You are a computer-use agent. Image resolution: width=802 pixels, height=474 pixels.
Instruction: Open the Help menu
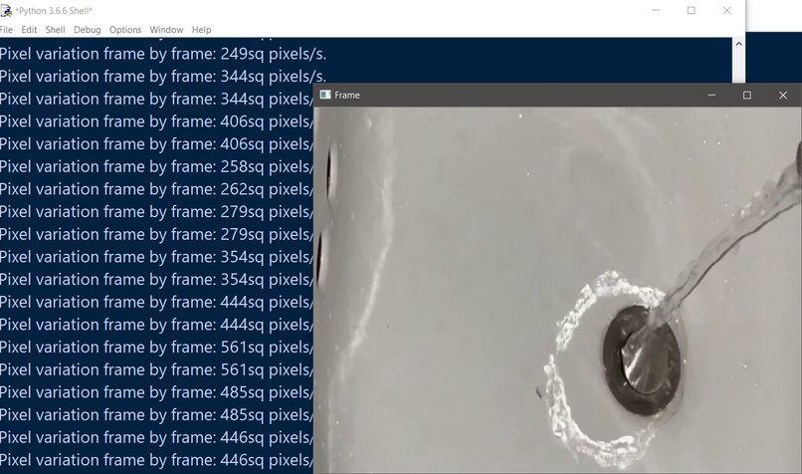(x=202, y=30)
